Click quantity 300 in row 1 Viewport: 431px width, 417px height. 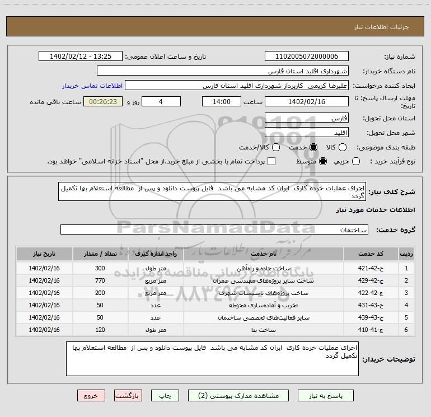click(x=100, y=268)
